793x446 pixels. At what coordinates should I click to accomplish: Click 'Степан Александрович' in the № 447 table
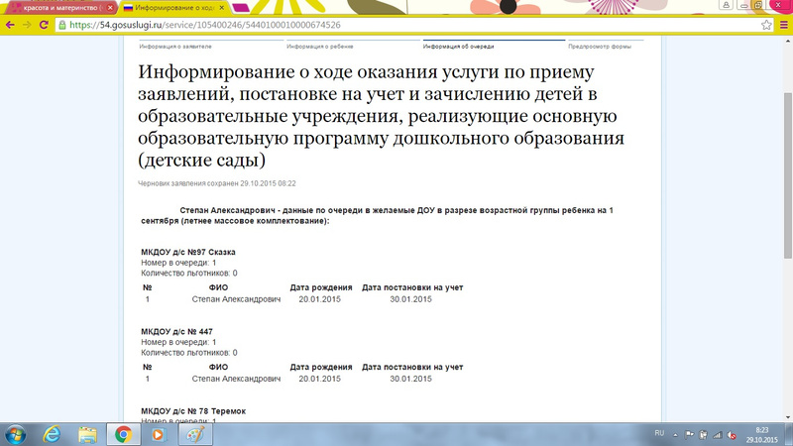click(x=236, y=379)
